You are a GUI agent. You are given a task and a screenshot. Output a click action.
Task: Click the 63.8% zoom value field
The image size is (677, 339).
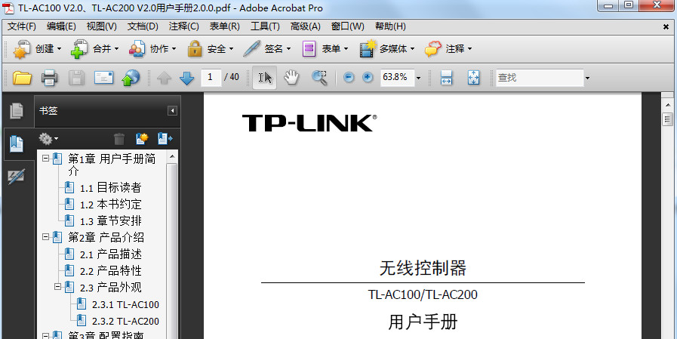point(397,78)
